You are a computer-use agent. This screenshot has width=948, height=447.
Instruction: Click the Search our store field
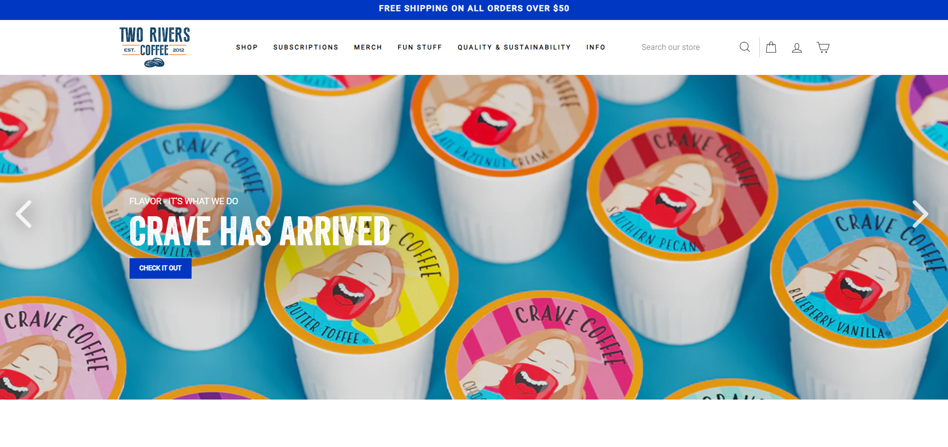coord(685,47)
